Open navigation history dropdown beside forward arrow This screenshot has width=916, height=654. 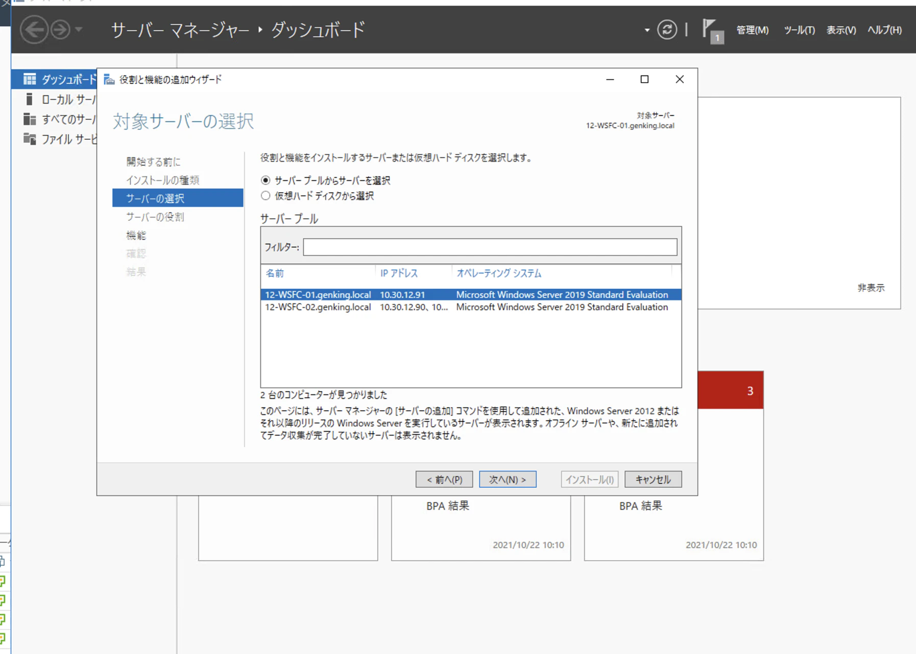(x=79, y=30)
